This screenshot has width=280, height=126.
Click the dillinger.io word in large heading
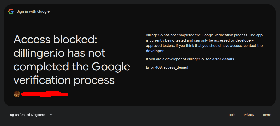click(39, 53)
